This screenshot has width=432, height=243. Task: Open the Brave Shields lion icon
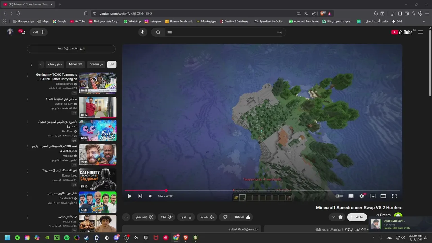tap(323, 13)
